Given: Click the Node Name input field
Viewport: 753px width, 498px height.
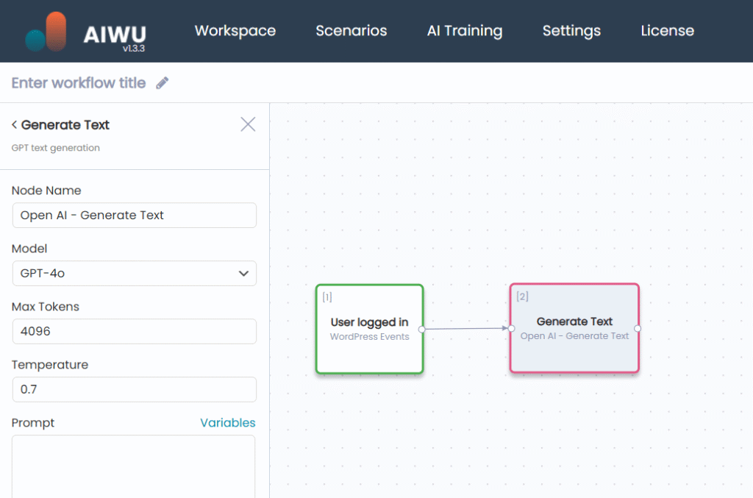Looking at the screenshot, I should click(134, 216).
